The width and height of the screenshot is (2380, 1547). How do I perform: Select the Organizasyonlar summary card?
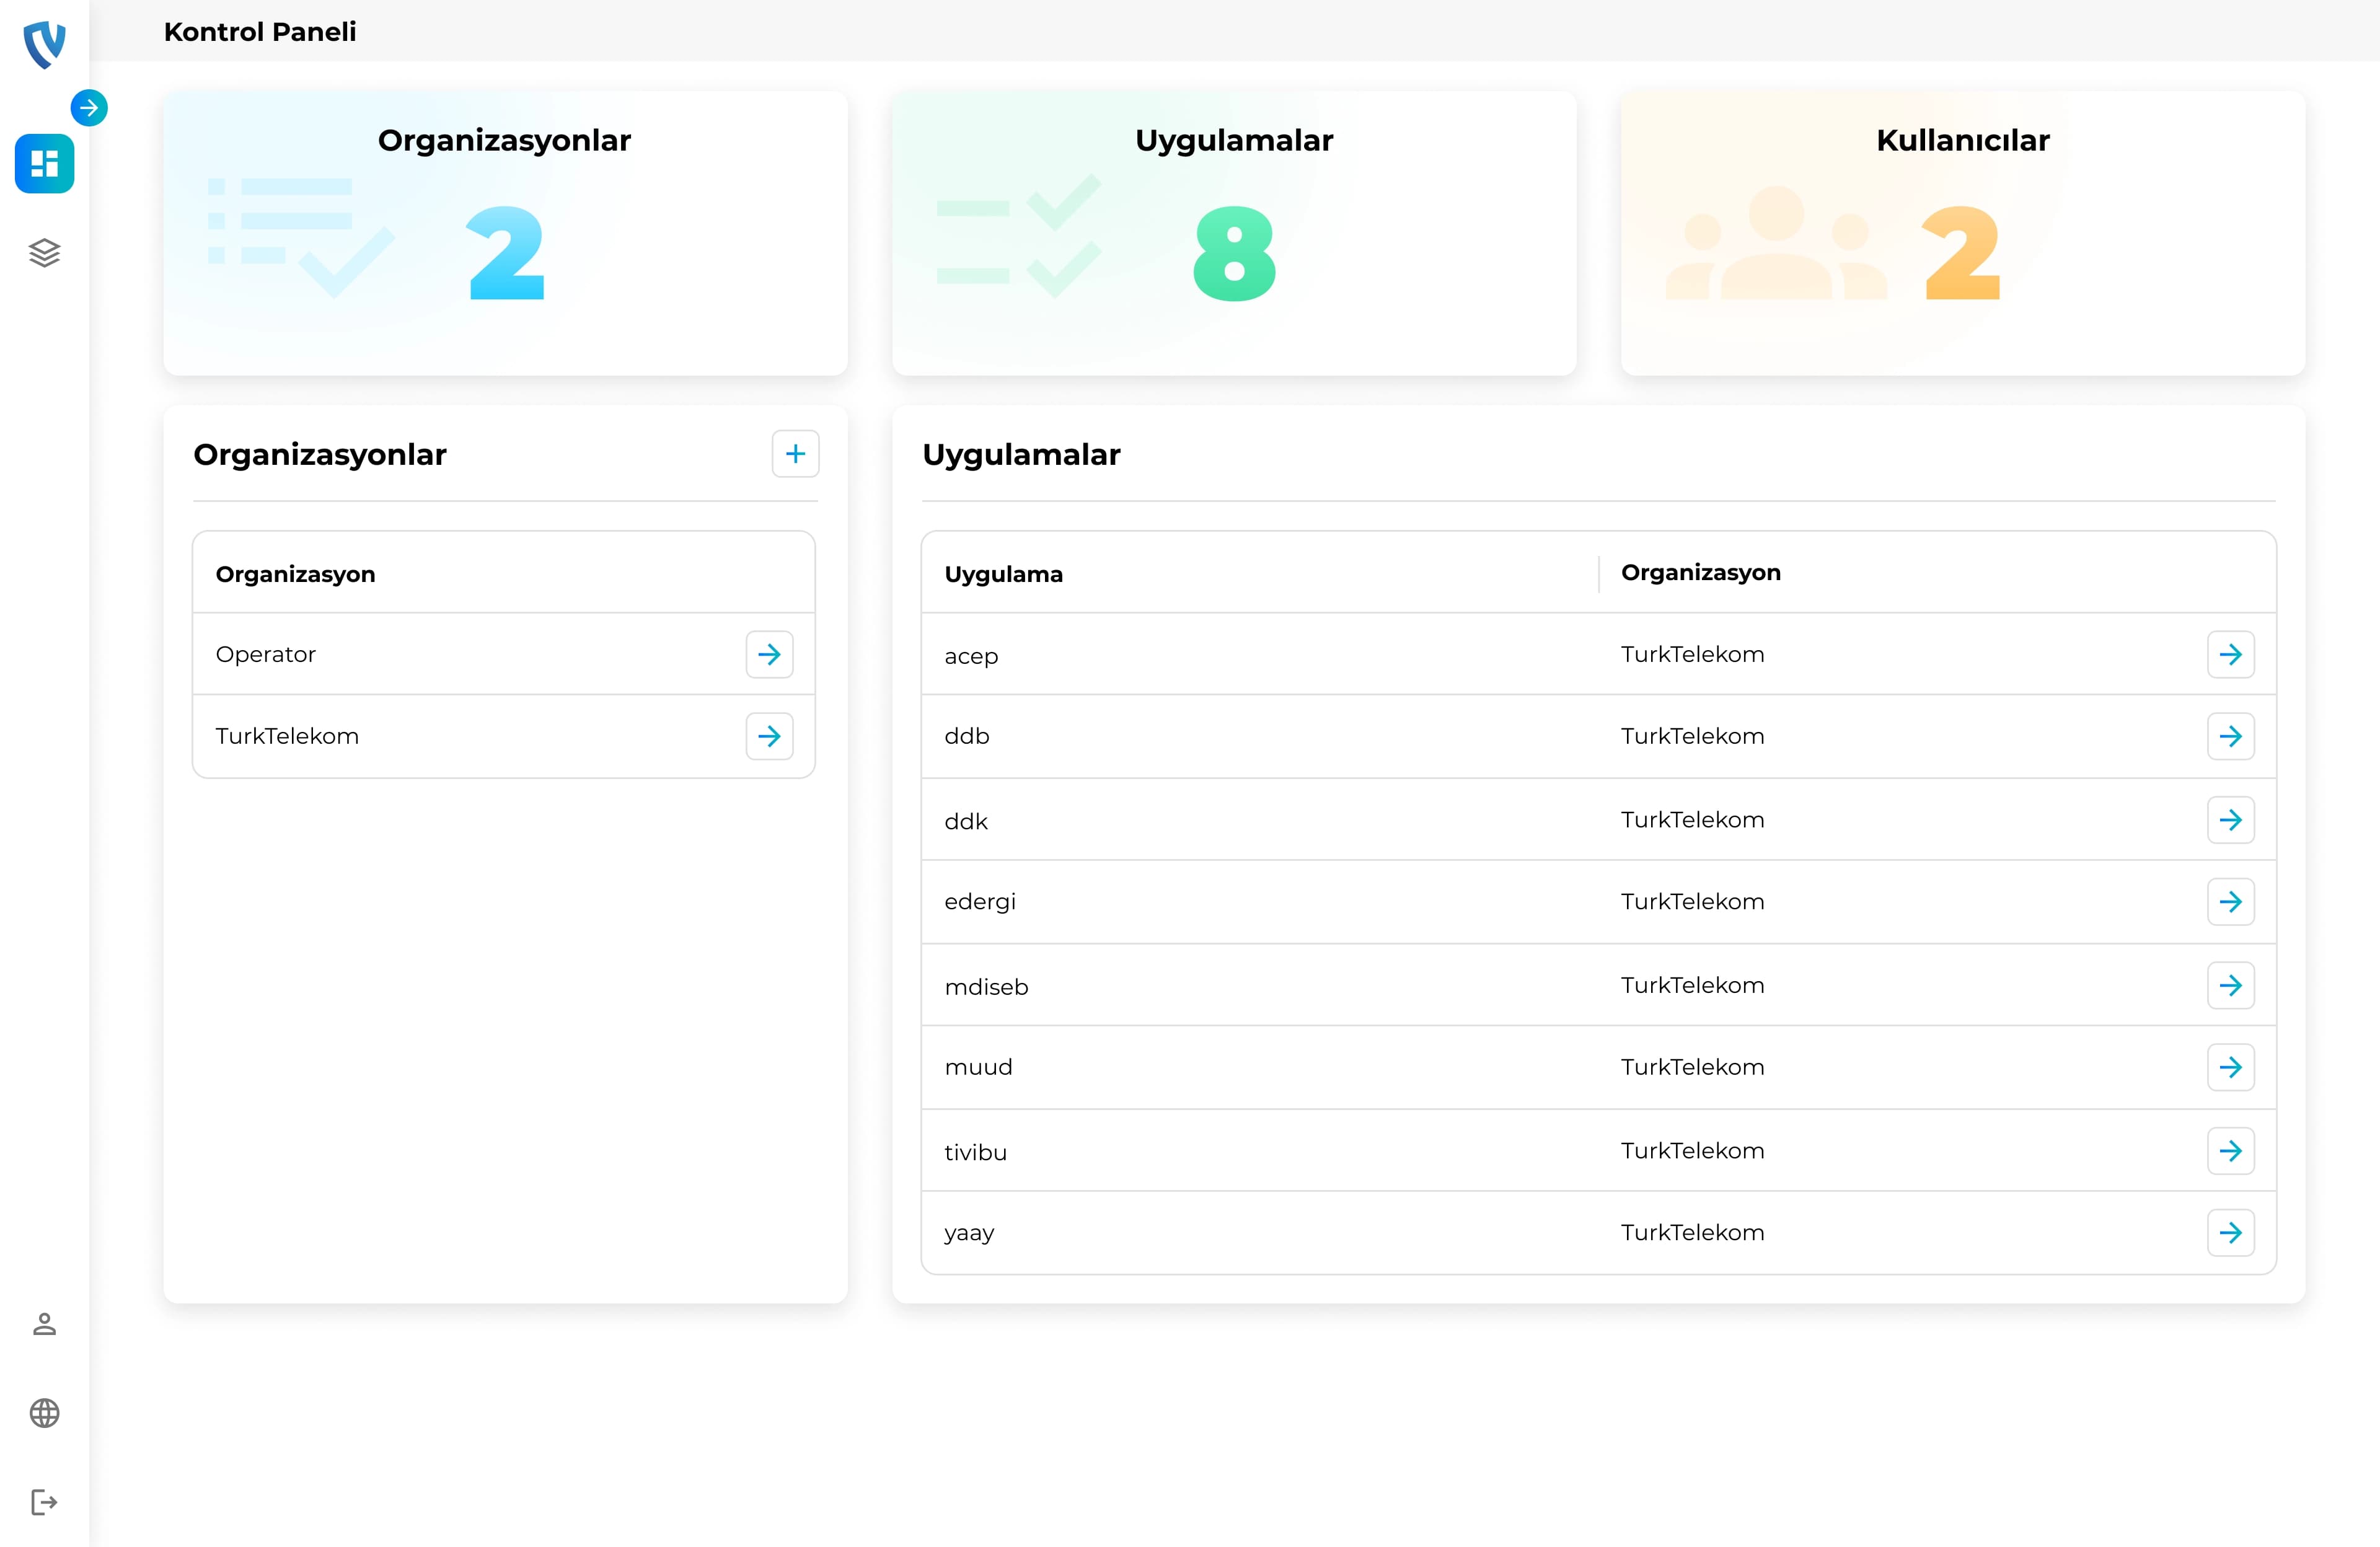[x=505, y=233]
